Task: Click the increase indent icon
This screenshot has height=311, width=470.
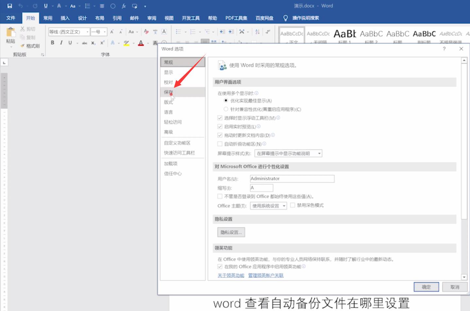Action: coord(231,32)
